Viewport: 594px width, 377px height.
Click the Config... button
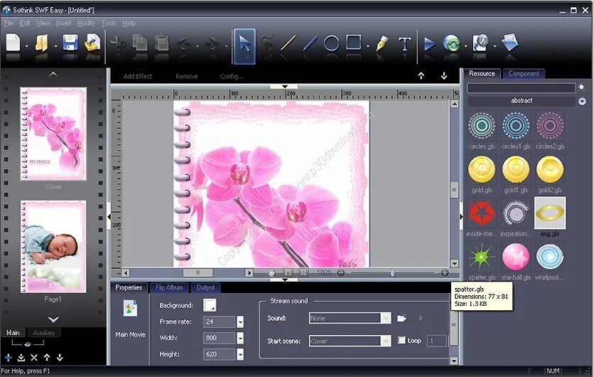232,76
